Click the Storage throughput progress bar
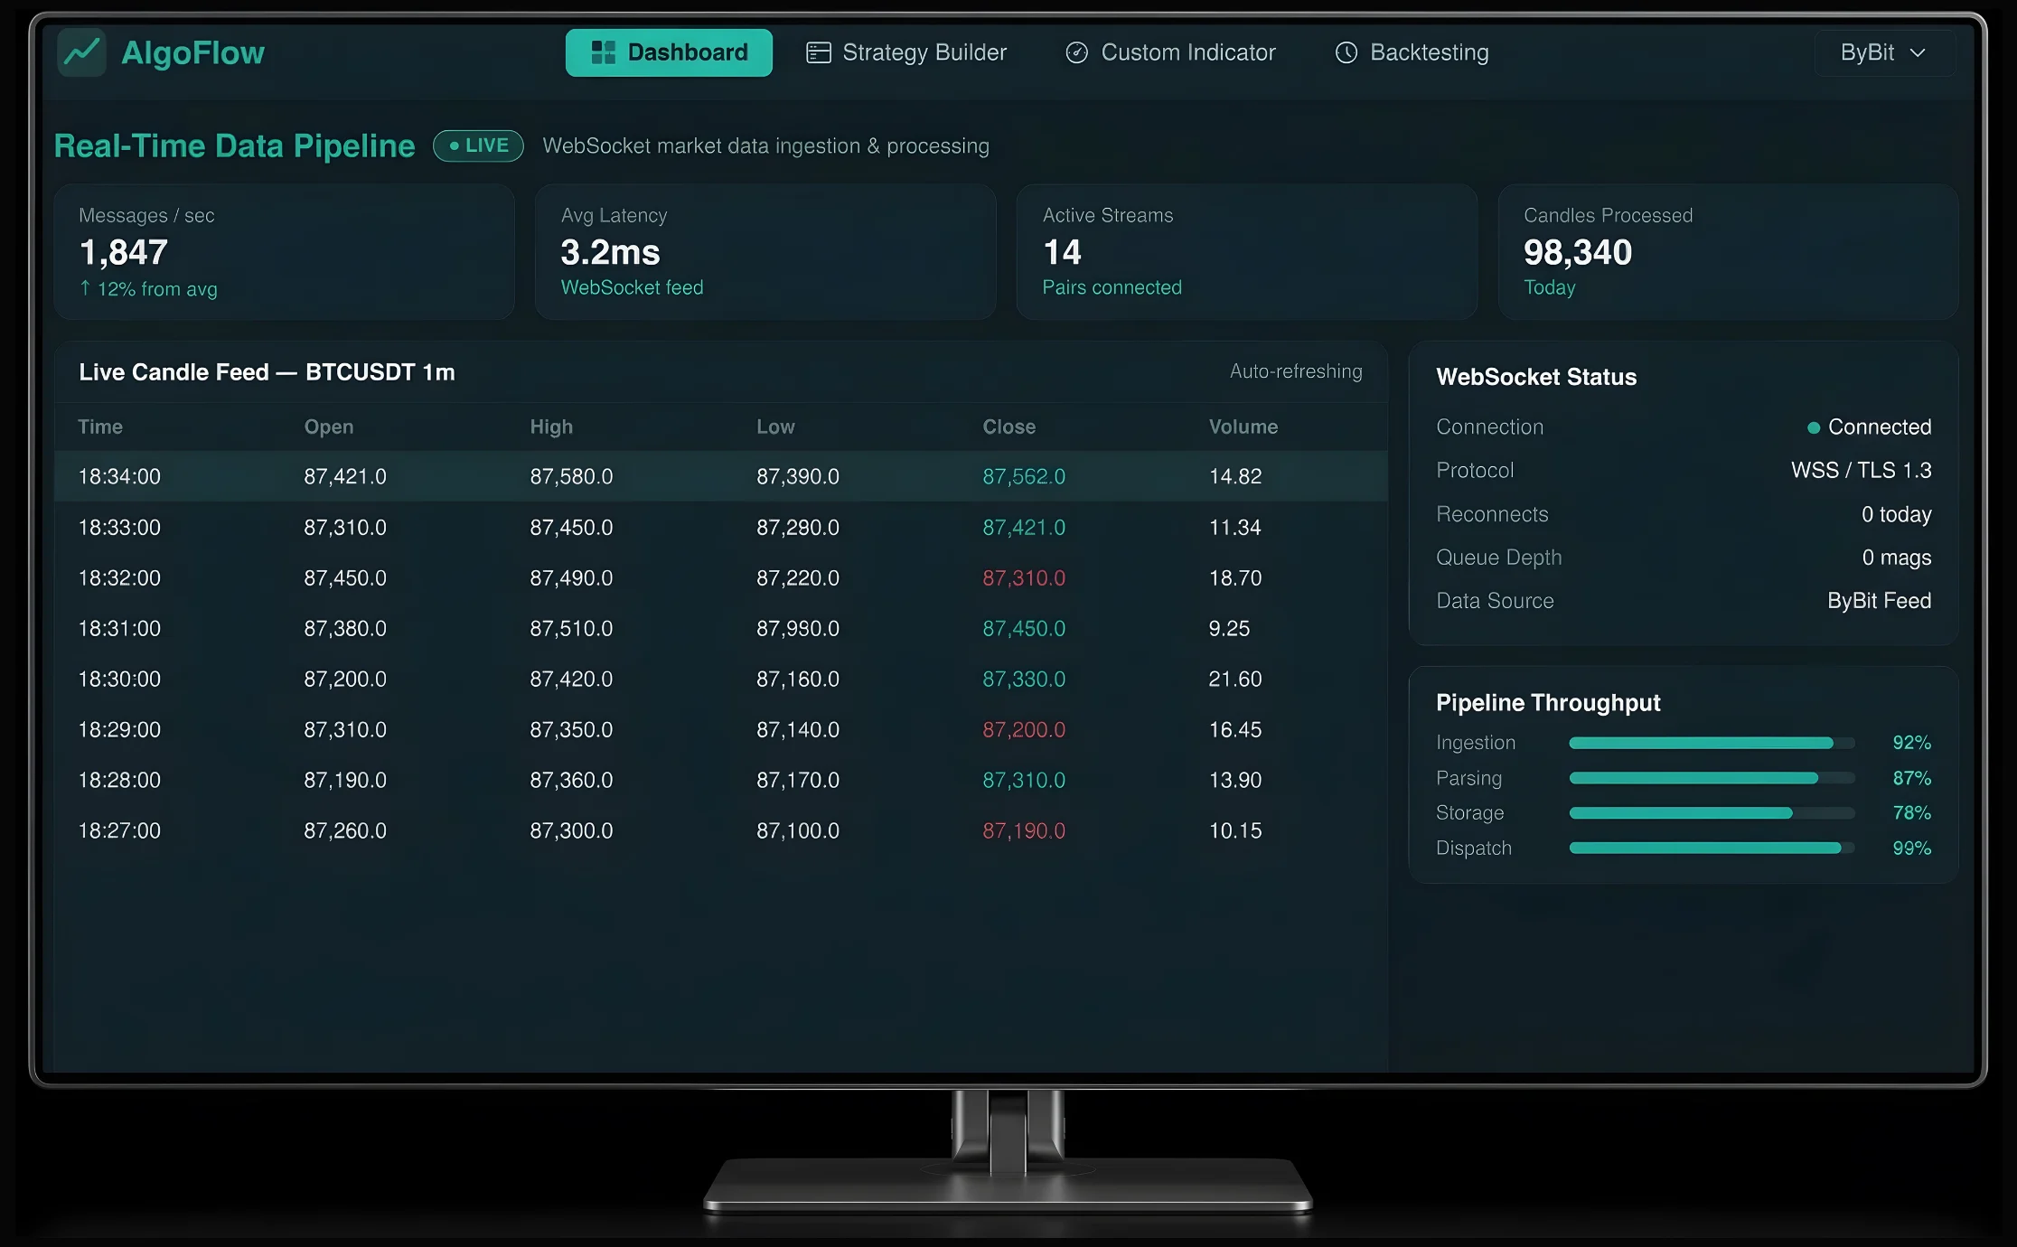The image size is (2017, 1247). [x=1711, y=812]
